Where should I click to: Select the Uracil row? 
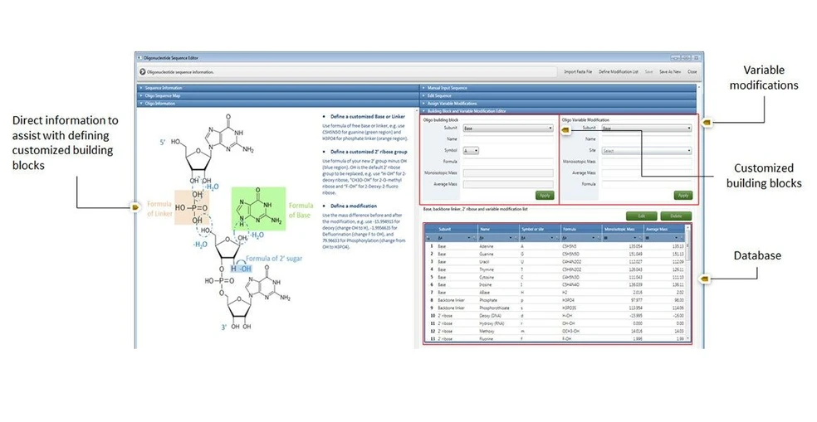(555, 262)
